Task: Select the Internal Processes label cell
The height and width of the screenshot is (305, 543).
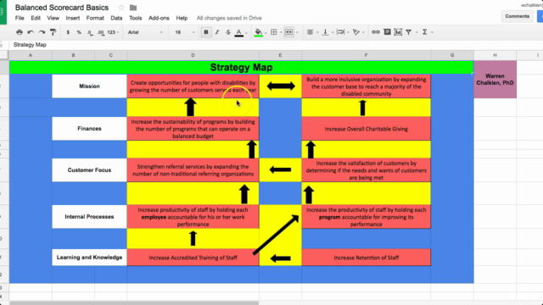Action: point(89,217)
